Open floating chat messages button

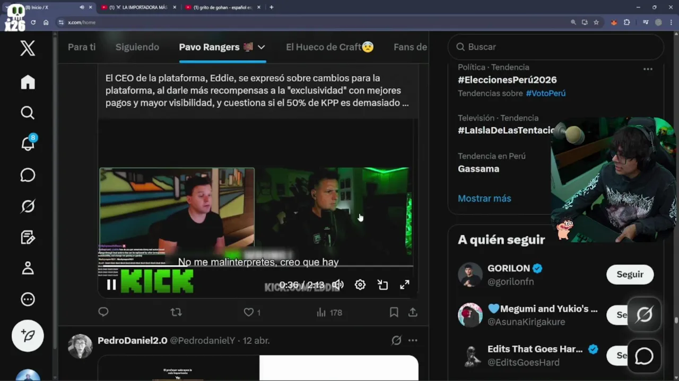(644, 356)
